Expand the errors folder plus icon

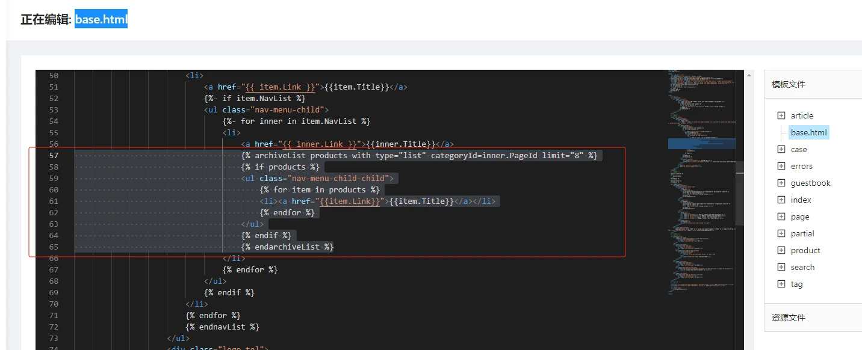[x=781, y=166]
